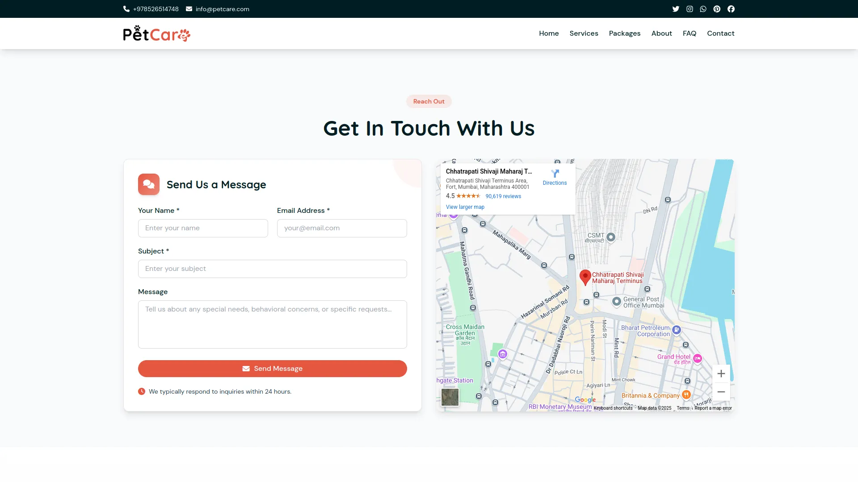
Task: Click the PetCare logo
Action: pos(156,33)
